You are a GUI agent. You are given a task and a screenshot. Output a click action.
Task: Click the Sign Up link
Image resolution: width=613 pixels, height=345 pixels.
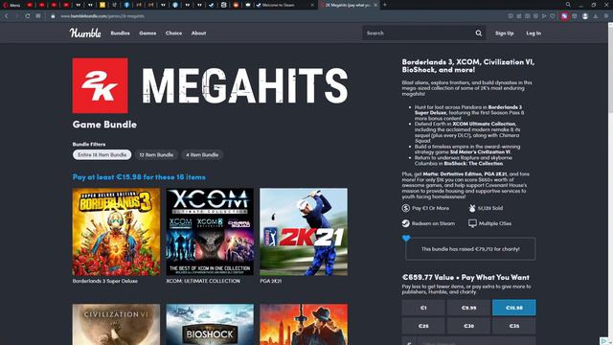coord(505,34)
